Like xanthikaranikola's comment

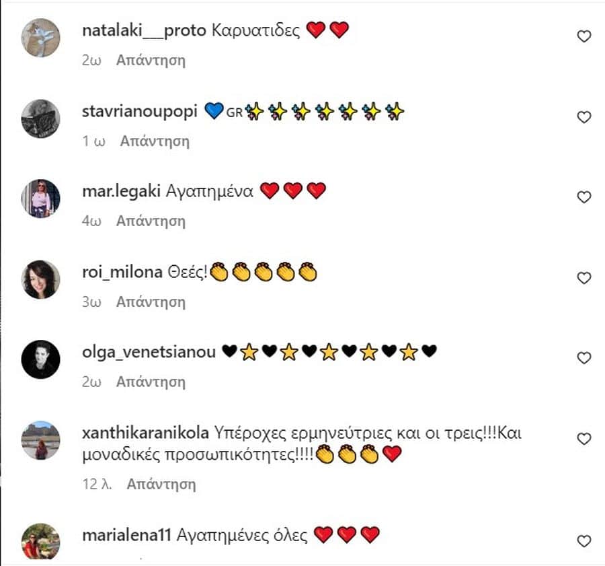[583, 439]
